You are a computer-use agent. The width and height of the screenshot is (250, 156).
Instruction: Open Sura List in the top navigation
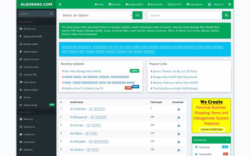(115, 4)
